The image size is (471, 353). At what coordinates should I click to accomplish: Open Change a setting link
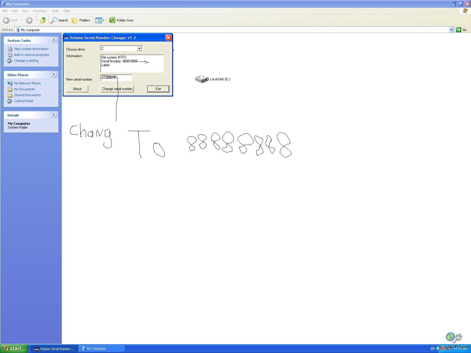click(x=26, y=61)
